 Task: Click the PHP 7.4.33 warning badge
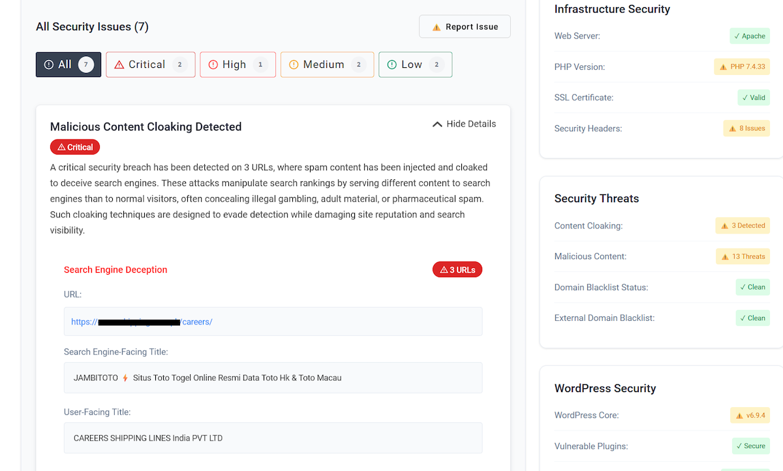[x=742, y=67]
